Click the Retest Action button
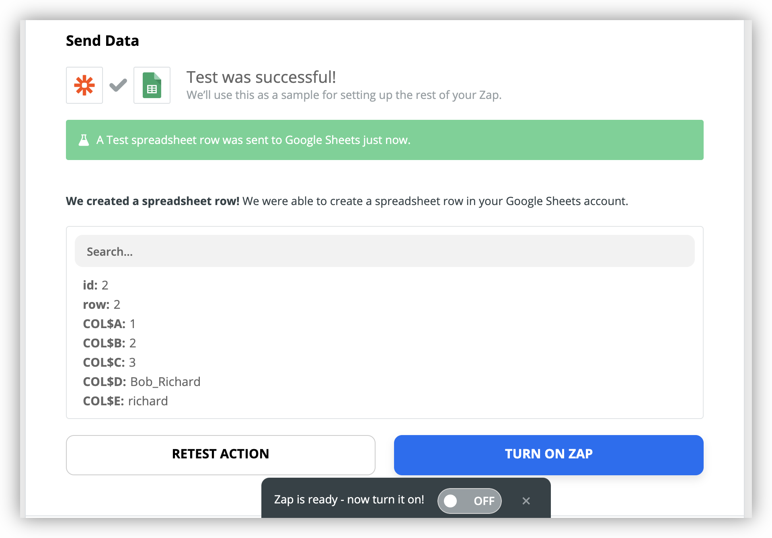Screen dimensions: 772x538 point(221,455)
